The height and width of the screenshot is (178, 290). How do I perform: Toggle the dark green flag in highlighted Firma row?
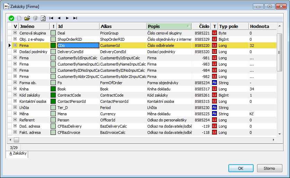pyautogui.click(x=53, y=46)
